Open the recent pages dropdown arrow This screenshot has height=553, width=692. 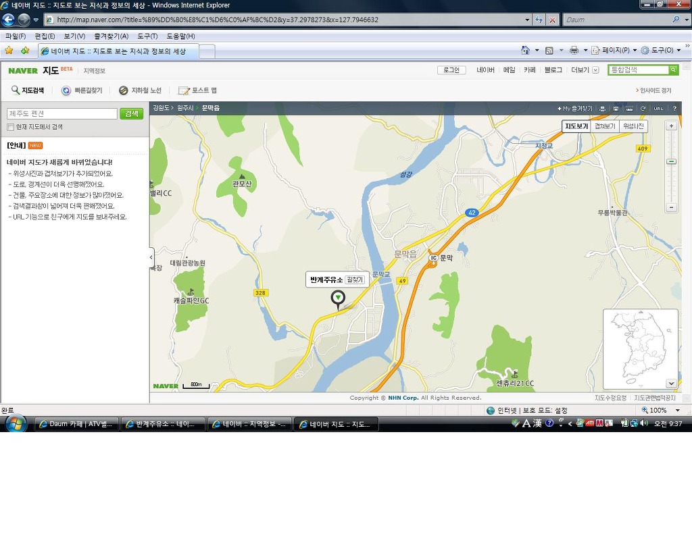(36, 20)
